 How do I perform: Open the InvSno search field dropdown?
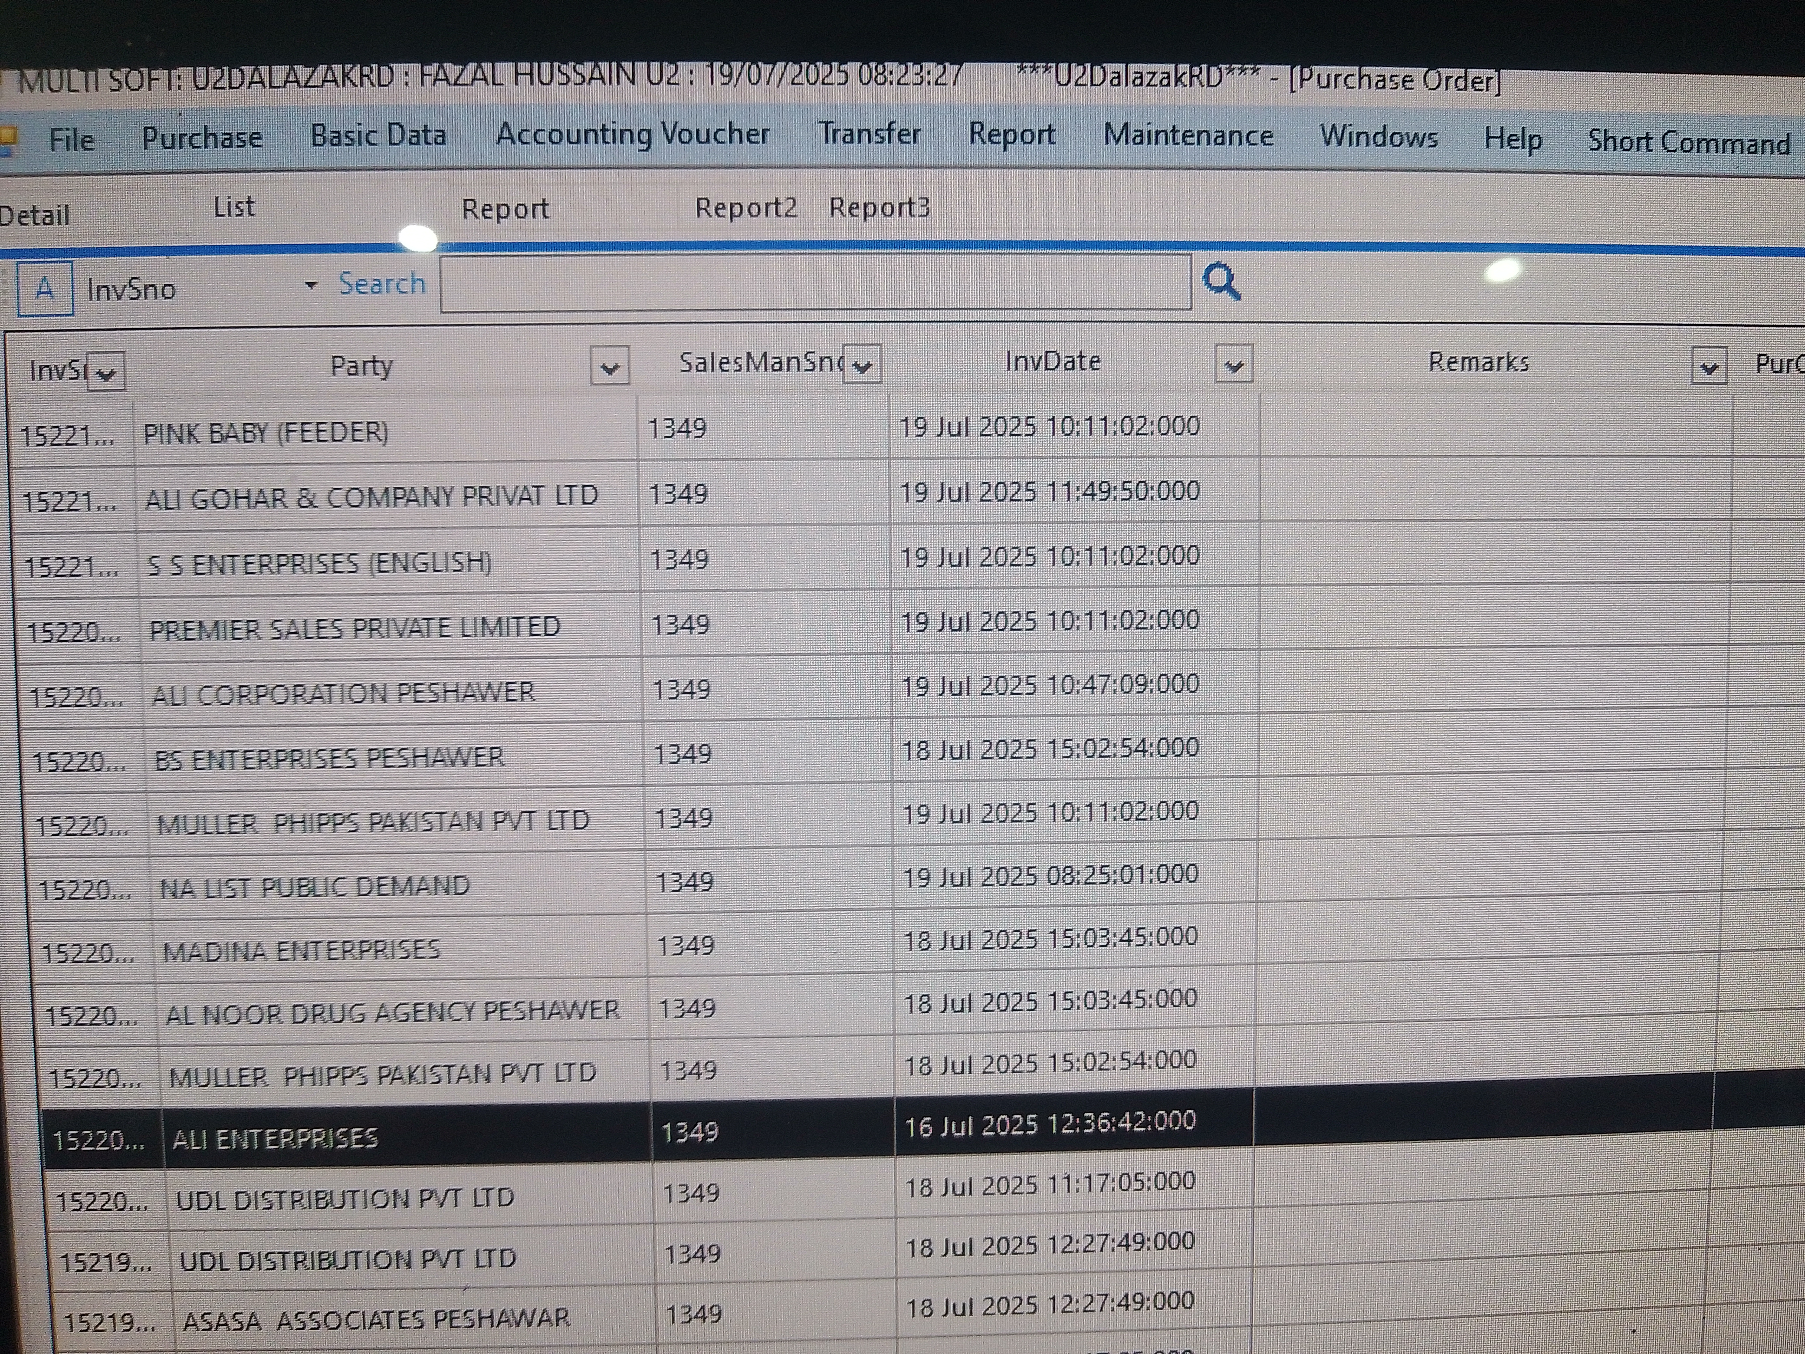310,286
